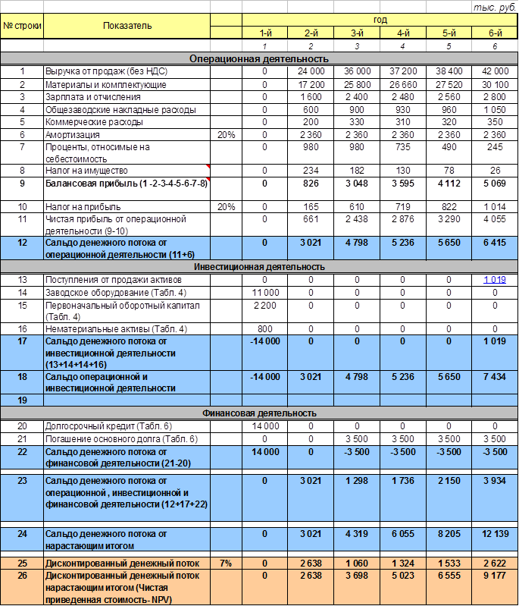Click the 20% rate next to Амортизация
The image size is (519, 606).
(226, 135)
